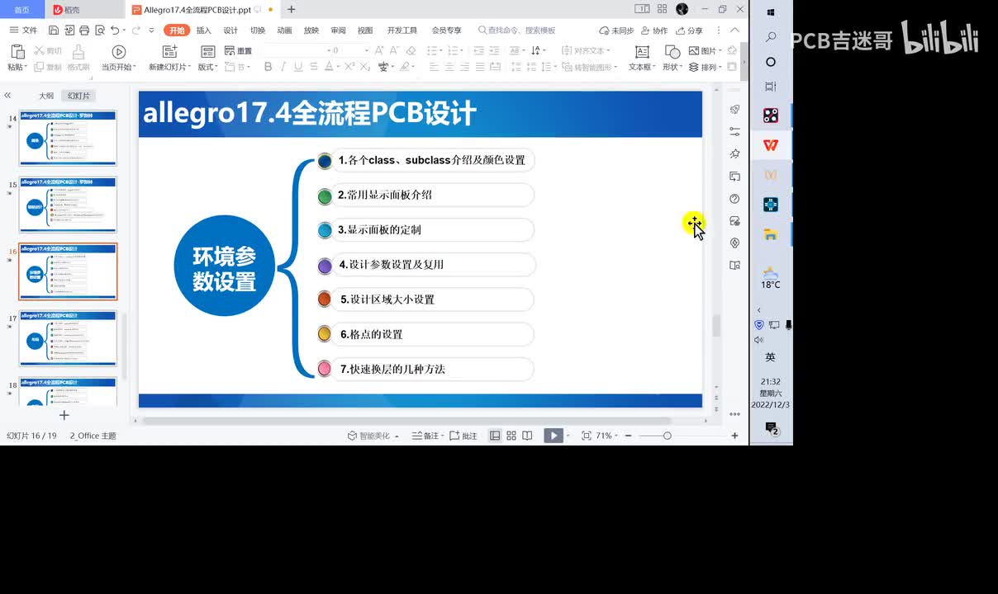Select slide 17 thumbnail
This screenshot has height=594, width=998.
click(x=68, y=338)
